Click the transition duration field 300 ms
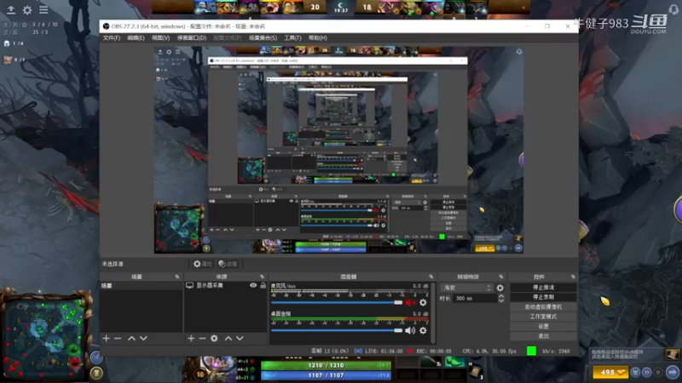The width and height of the screenshot is (682, 383). [x=475, y=299]
